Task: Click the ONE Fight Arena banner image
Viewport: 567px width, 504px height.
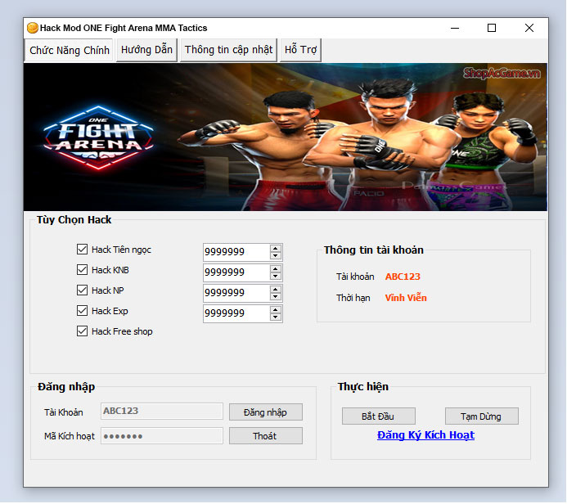Action: point(286,137)
